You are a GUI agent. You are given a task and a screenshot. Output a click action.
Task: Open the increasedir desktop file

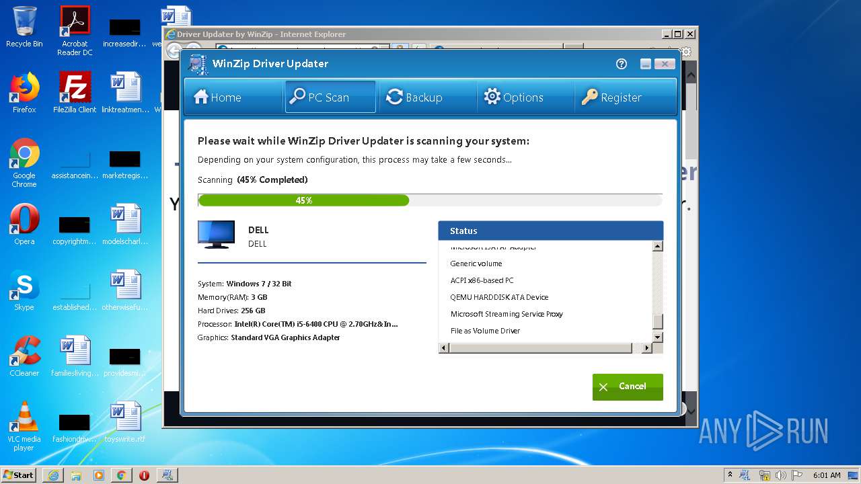pos(125,31)
